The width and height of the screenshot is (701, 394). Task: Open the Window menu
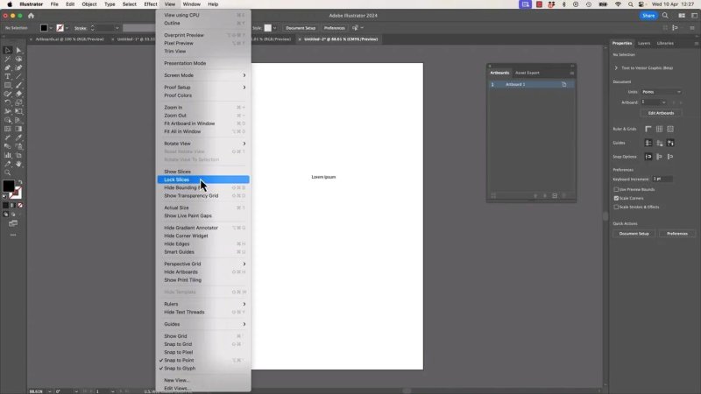(191, 4)
